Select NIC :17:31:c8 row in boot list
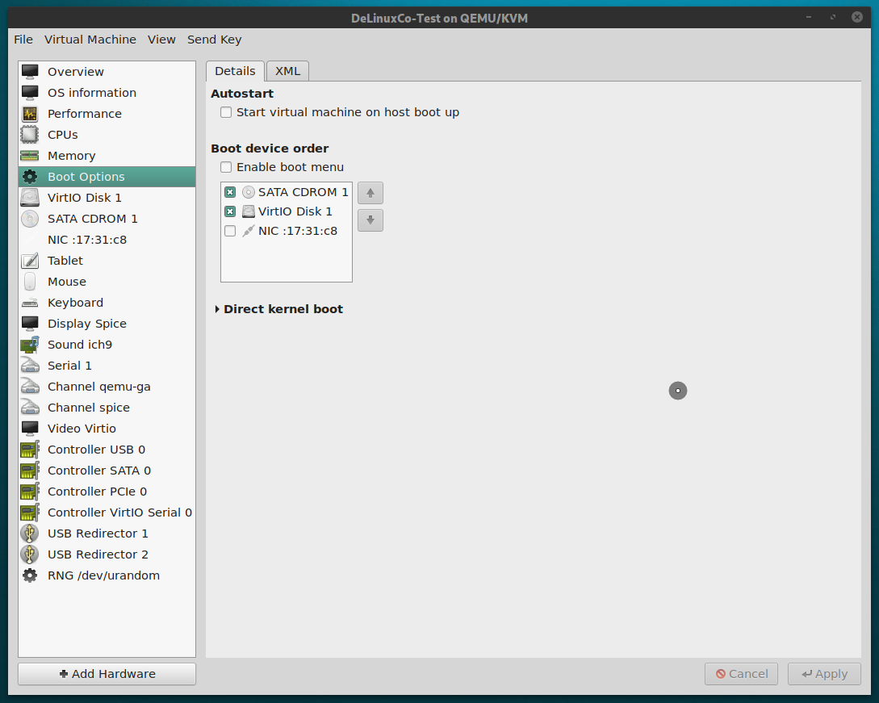Image resolution: width=879 pixels, height=703 pixels. (287, 231)
